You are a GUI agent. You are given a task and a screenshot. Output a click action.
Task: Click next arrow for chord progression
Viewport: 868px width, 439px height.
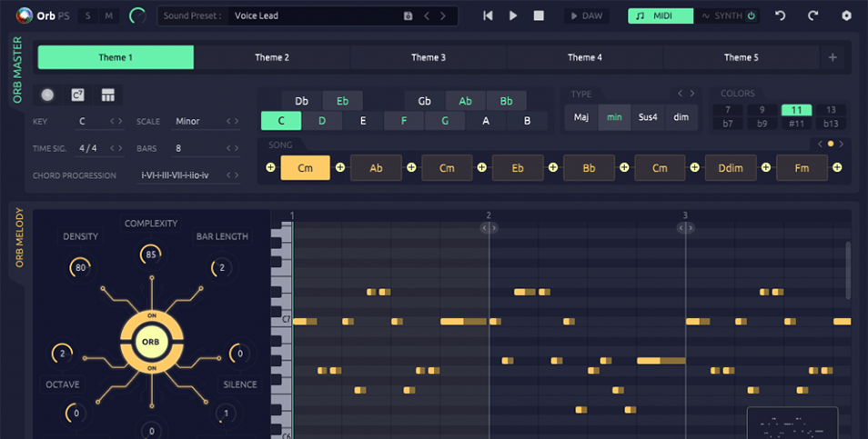pos(237,175)
